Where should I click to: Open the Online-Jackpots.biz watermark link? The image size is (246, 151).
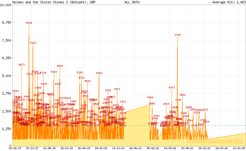(215, 141)
